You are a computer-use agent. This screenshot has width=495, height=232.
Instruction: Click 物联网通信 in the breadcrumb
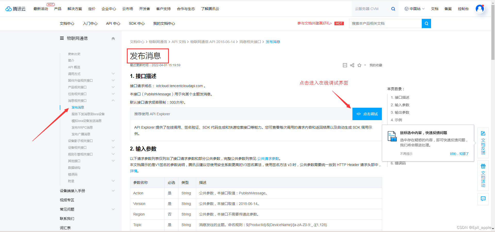158,42
